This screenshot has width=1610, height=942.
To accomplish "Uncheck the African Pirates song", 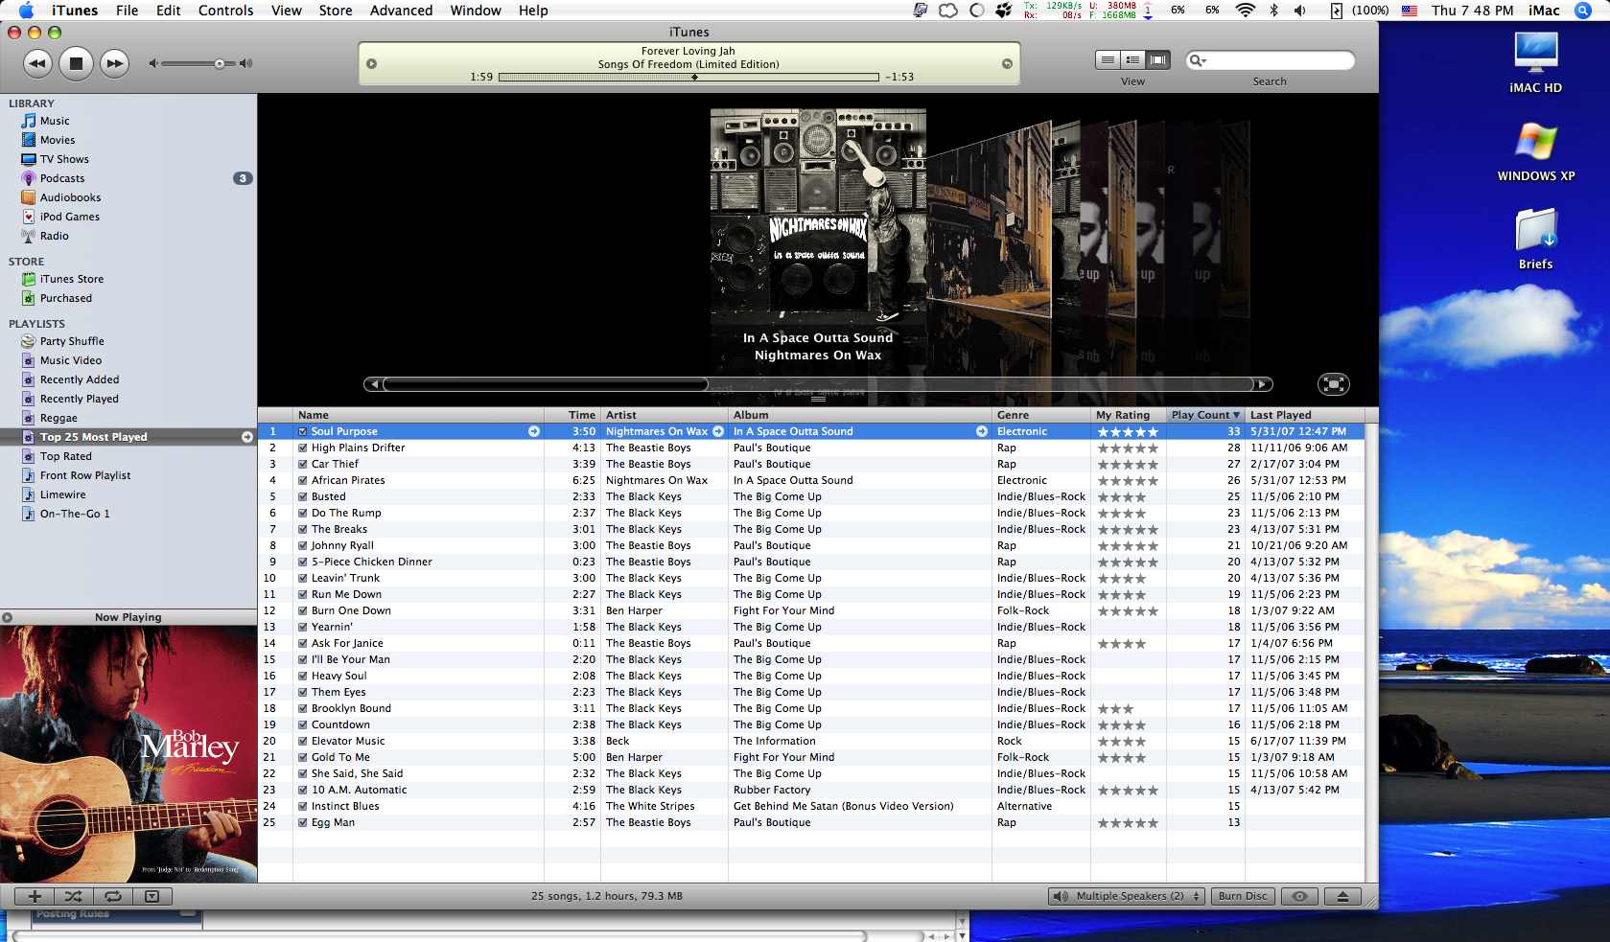I will coord(302,480).
